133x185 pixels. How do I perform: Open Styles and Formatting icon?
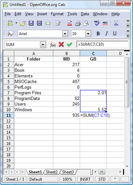11,34
